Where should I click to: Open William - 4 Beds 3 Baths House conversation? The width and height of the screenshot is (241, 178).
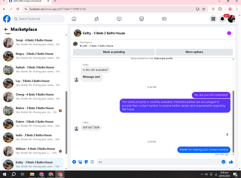[x=33, y=151]
